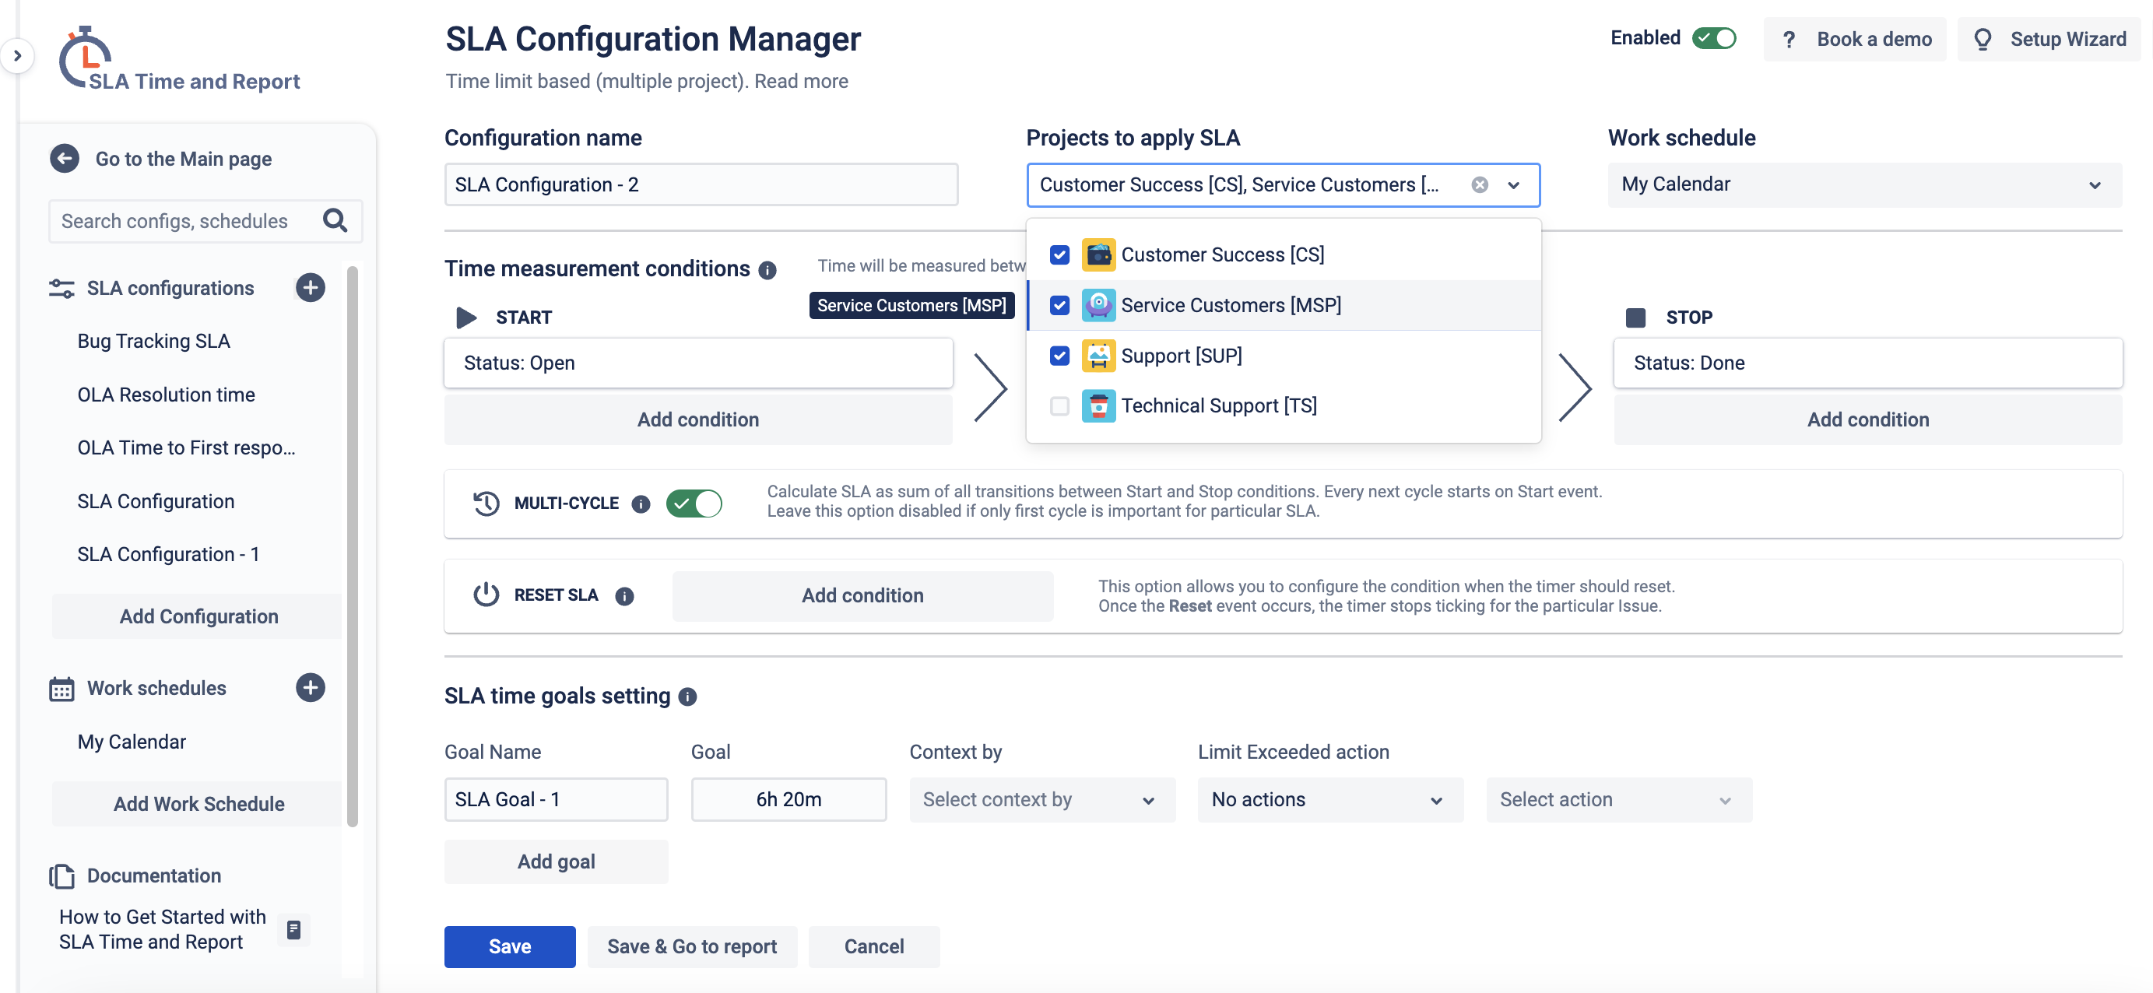Clear selected projects with the X icon
2153x993 pixels.
1480,184
